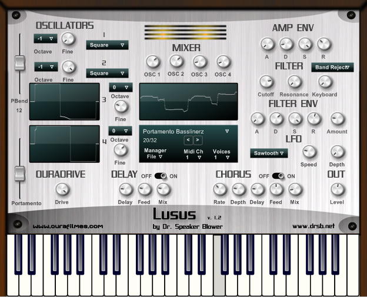The height and width of the screenshot is (297, 367).
Task: Click the Amp Env Attack knob
Action: coord(267,44)
